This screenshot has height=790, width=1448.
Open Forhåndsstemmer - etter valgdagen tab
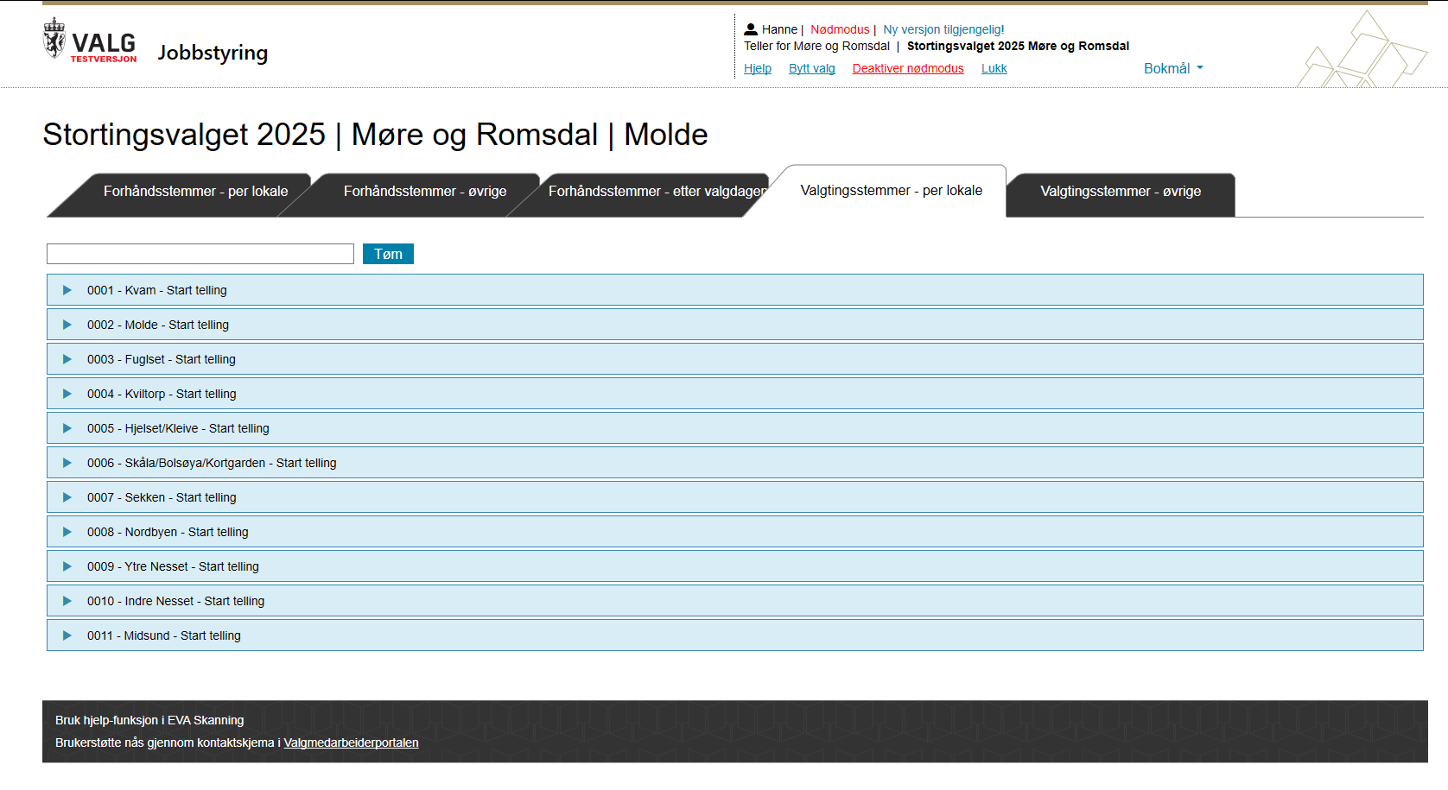pos(657,192)
